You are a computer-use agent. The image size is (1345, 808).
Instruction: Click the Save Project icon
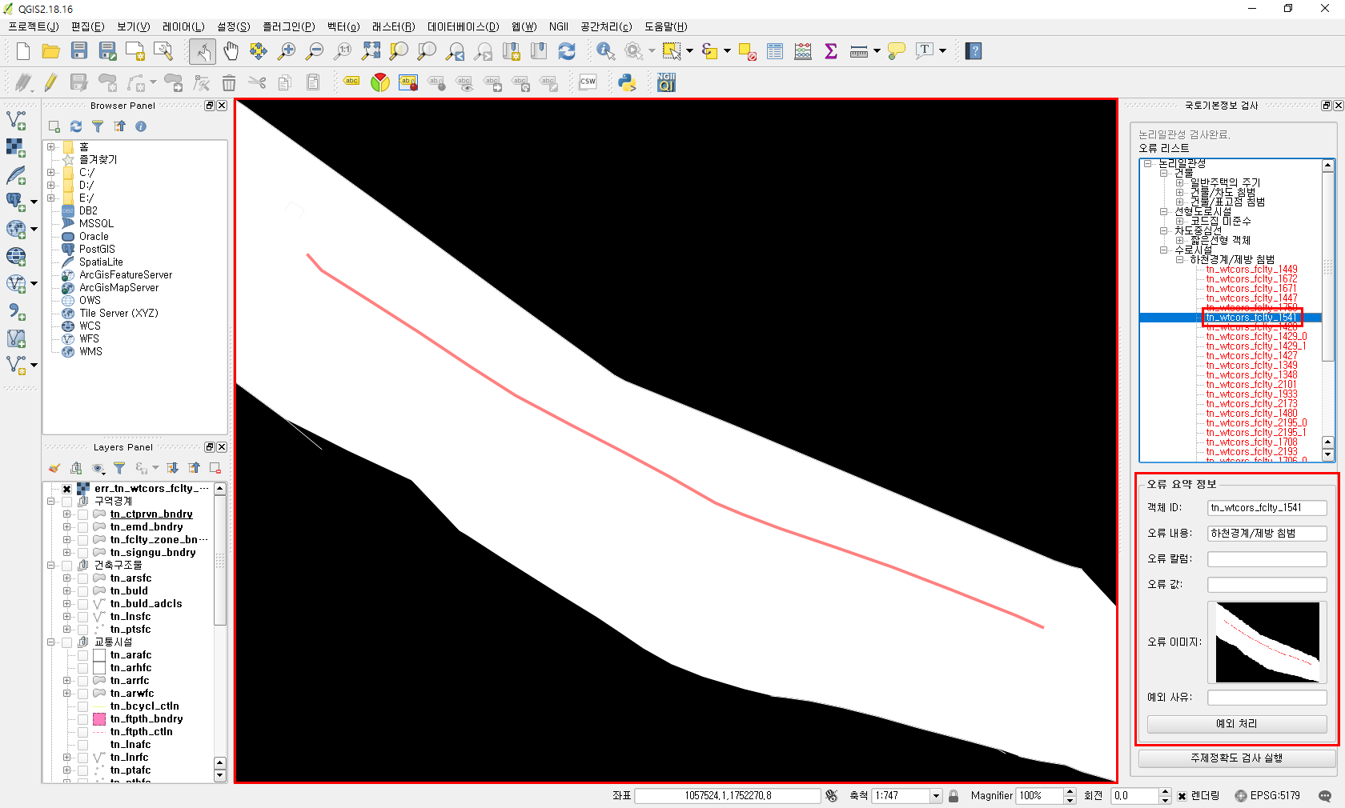pyautogui.click(x=79, y=51)
